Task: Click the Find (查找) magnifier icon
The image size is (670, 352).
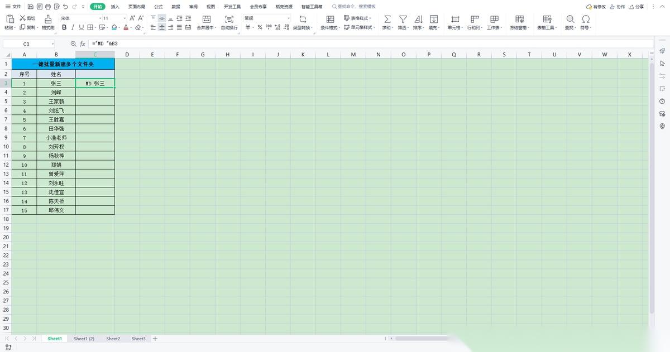Action: tap(570, 19)
